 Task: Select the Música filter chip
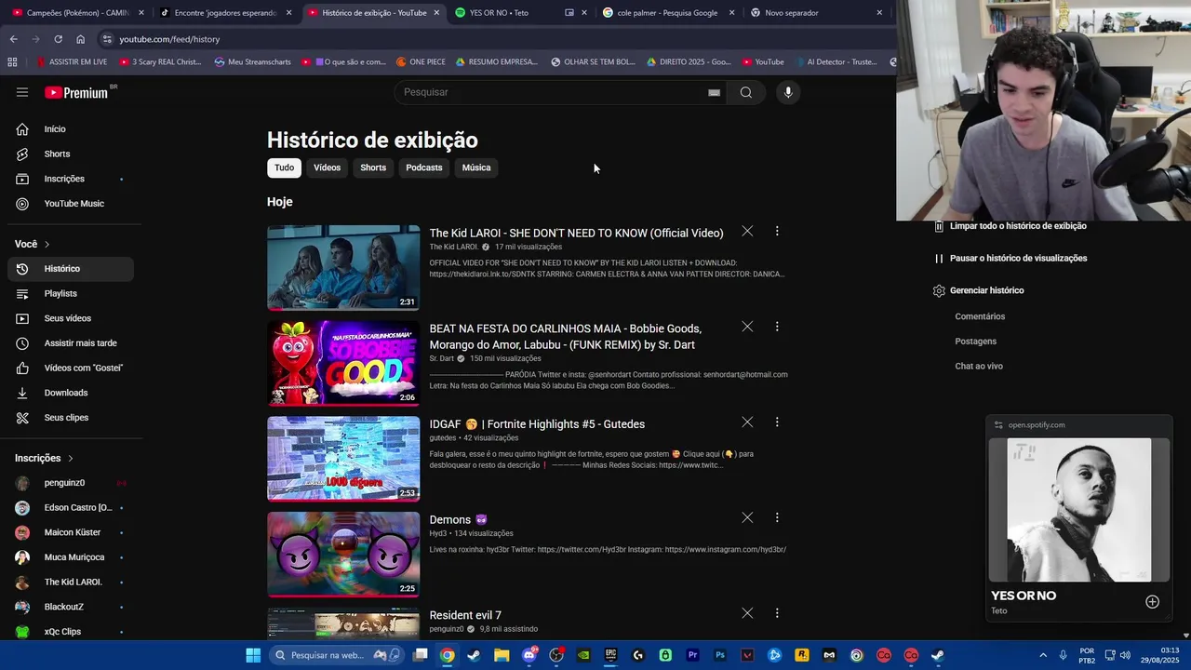[x=475, y=167]
